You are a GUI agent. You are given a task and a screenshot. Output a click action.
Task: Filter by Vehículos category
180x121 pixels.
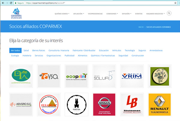(117, 50)
